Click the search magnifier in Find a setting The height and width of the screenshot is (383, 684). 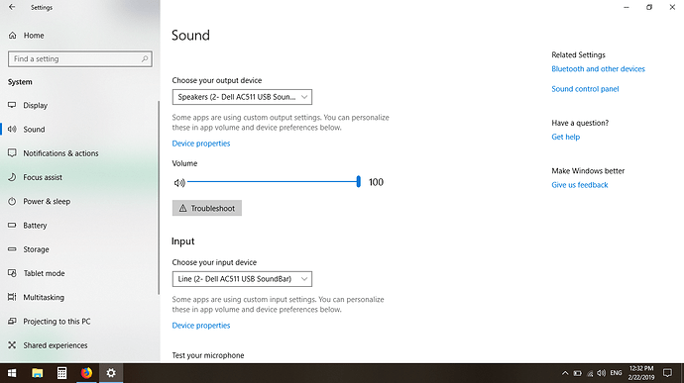click(145, 58)
